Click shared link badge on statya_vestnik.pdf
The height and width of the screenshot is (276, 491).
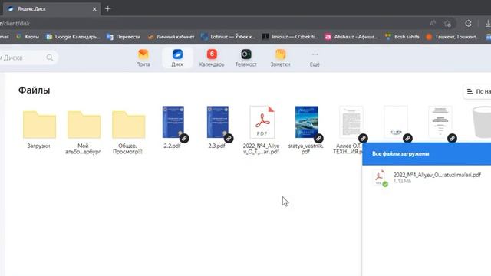tap(318, 138)
